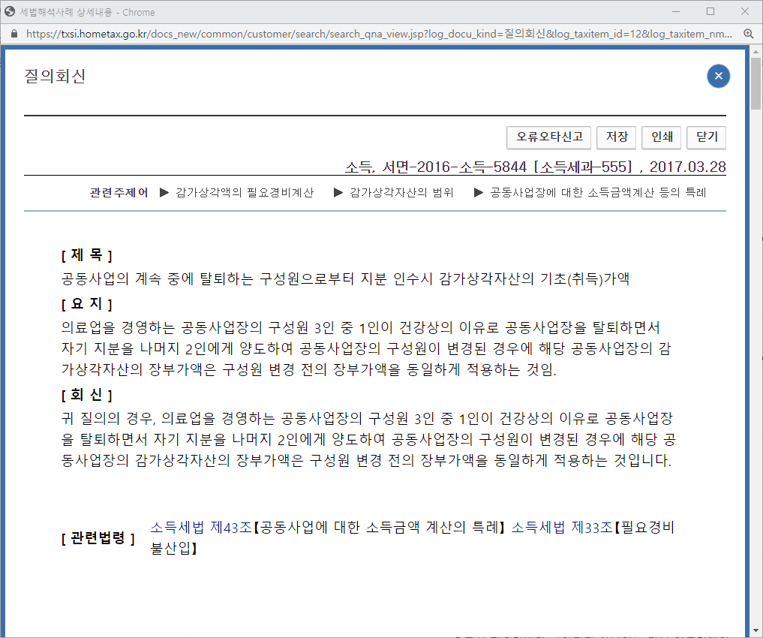Click the 오류오타신고 button

[549, 137]
